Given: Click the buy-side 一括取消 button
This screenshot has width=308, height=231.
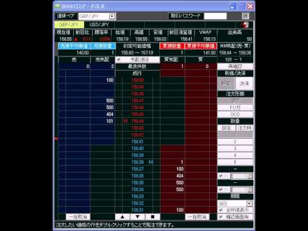Looking at the screenshot, I should pyautogui.click(x=197, y=217).
